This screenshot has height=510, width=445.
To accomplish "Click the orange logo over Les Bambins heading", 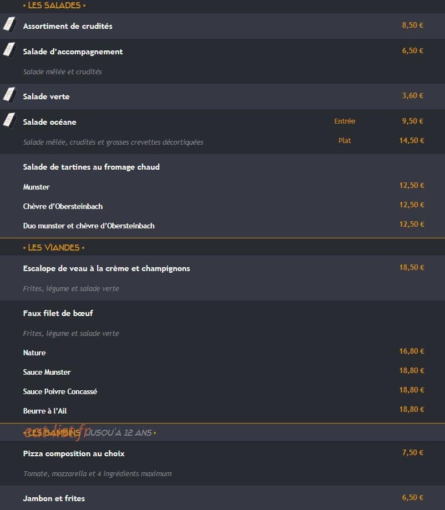I will pyautogui.click(x=54, y=432).
